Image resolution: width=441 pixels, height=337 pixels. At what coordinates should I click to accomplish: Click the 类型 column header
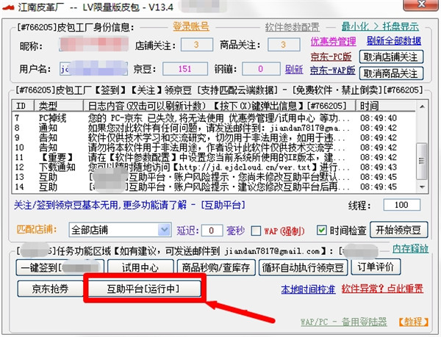[x=59, y=106]
